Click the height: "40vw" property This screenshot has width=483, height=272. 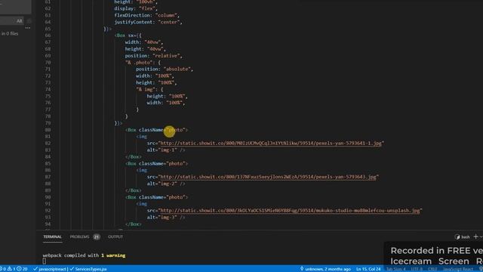tap(145, 48)
